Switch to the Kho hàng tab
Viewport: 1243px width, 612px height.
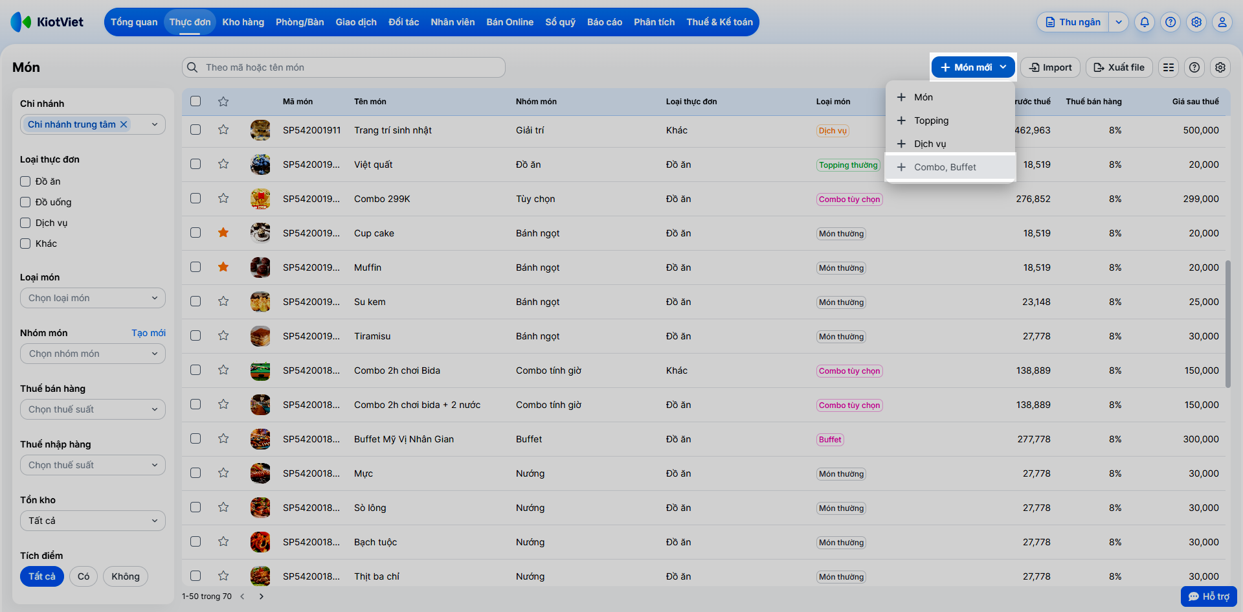[243, 22]
